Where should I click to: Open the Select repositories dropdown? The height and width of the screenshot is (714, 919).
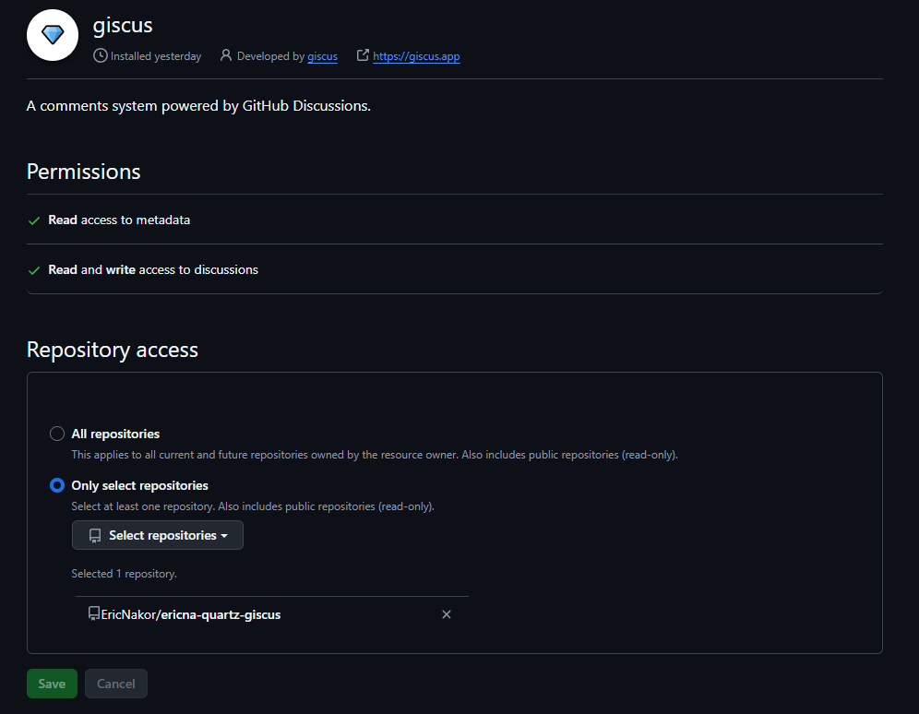[x=158, y=535]
